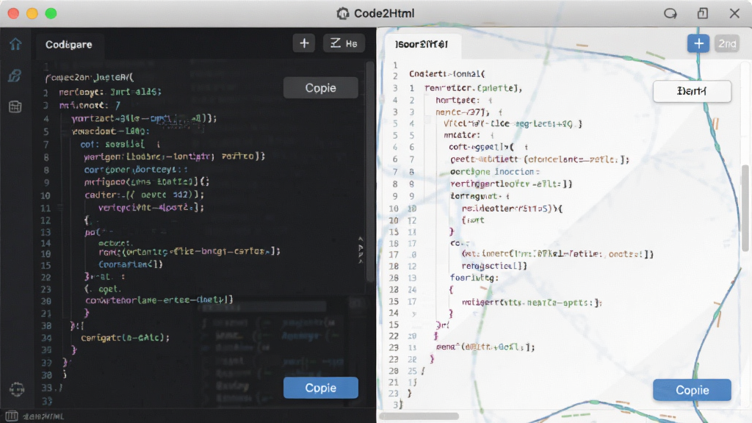Click the white button below the plus
Screen dimensions: 752x423
692,91
